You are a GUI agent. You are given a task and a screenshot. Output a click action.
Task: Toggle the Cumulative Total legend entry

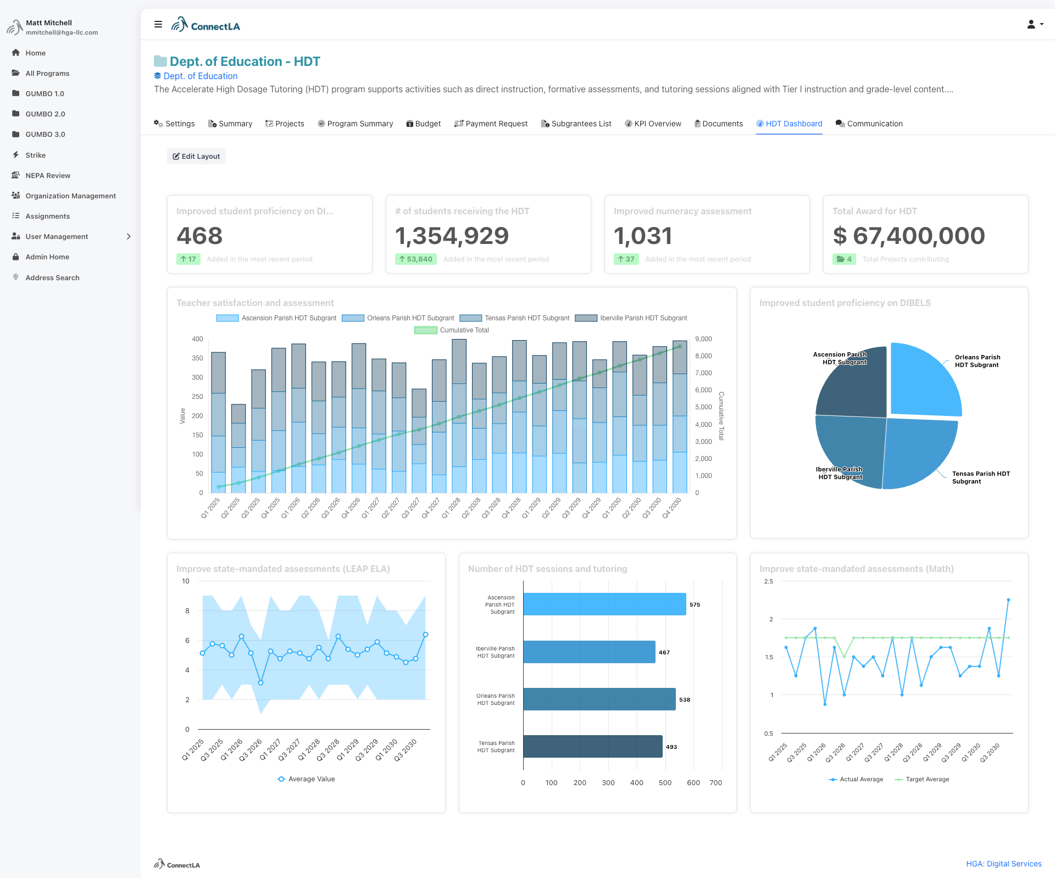(451, 330)
